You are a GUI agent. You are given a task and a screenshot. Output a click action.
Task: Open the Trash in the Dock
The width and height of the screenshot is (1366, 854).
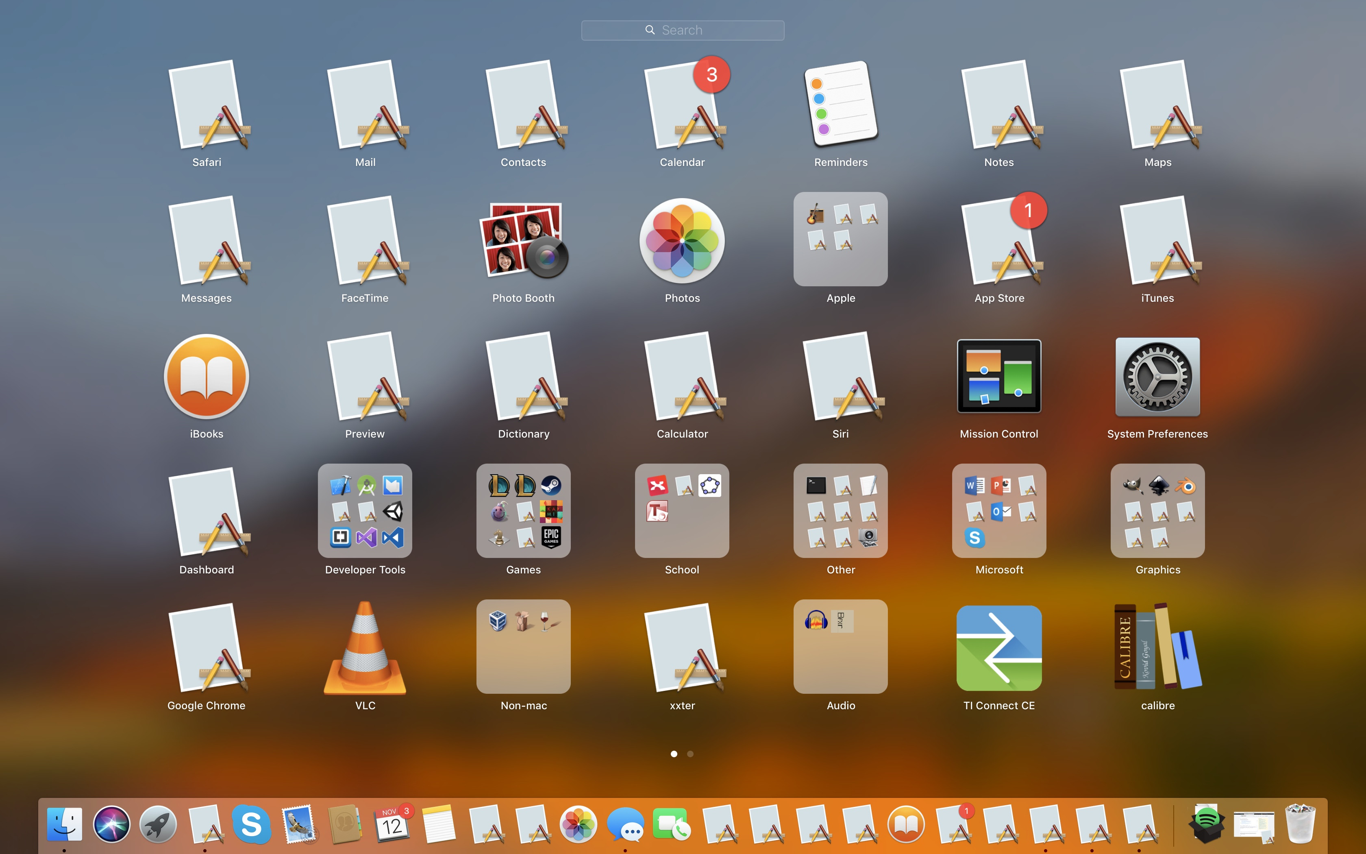pyautogui.click(x=1301, y=824)
